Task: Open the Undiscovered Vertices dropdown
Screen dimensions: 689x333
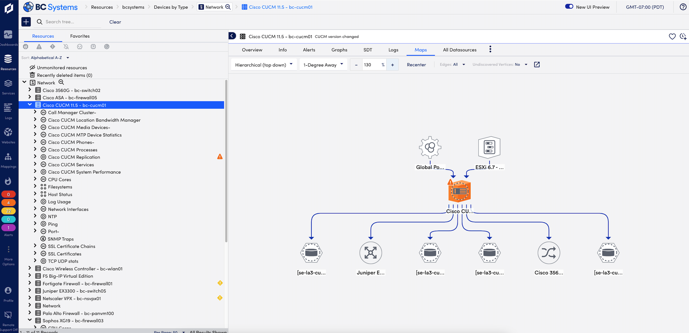Action: coord(500,65)
